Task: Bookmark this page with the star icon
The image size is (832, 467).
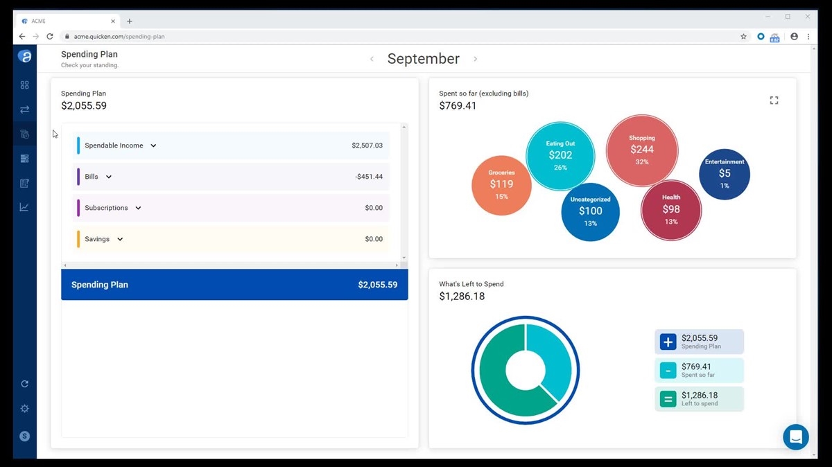Action: (x=743, y=37)
